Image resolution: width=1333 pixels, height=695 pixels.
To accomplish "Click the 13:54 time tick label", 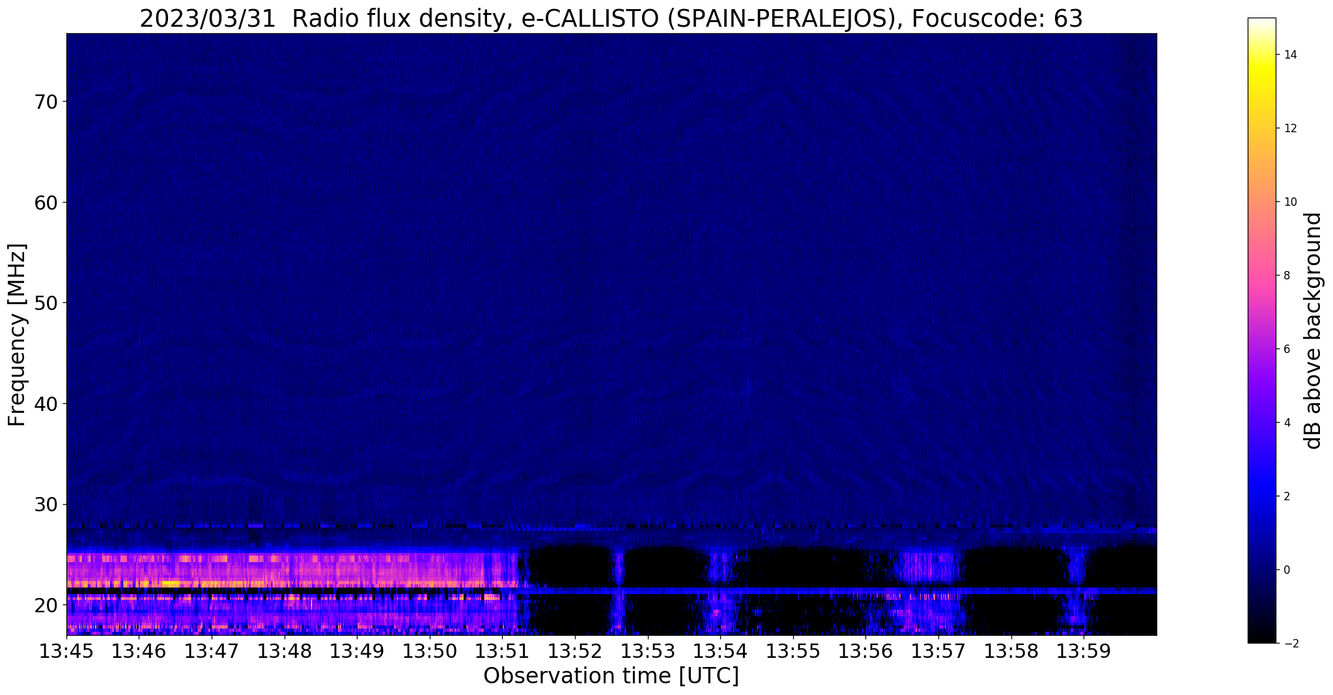I will click(x=720, y=651).
